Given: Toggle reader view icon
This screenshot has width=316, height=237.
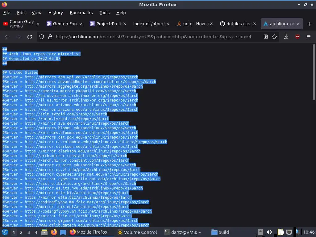Looking at the screenshot, I should (x=266, y=37).
